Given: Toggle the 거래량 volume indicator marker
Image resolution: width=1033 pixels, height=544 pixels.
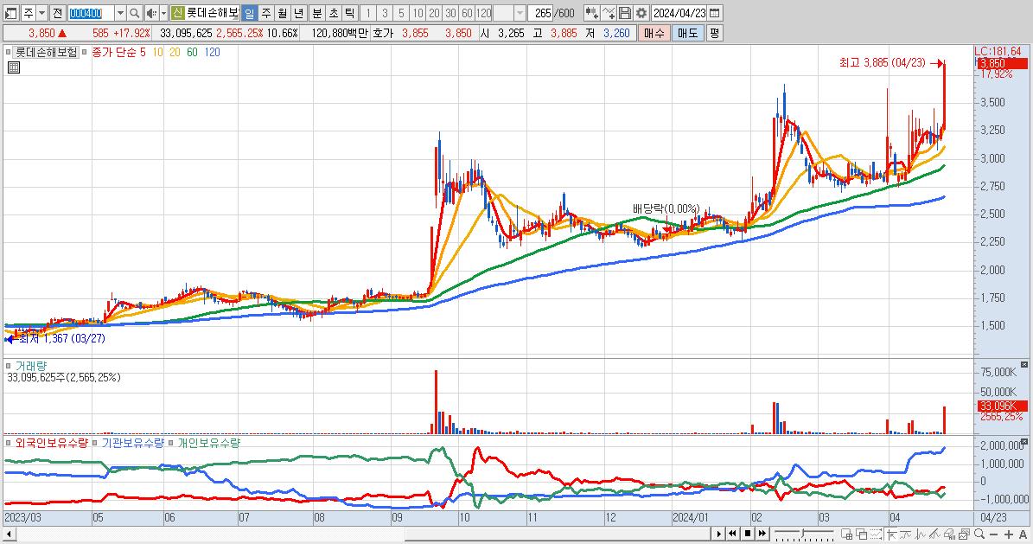Looking at the screenshot, I should tap(9, 365).
